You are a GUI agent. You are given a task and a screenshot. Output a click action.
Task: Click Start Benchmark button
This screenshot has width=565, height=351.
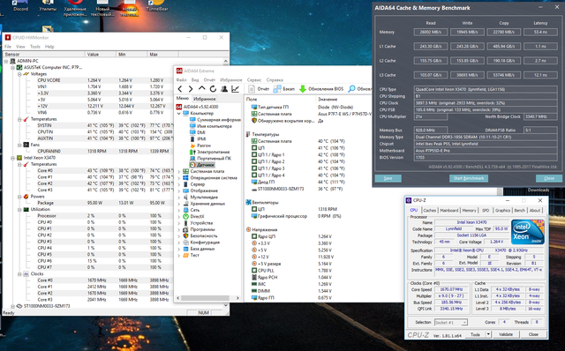(469, 178)
